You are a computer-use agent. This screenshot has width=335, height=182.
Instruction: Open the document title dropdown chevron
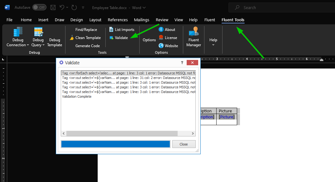pos(144,8)
